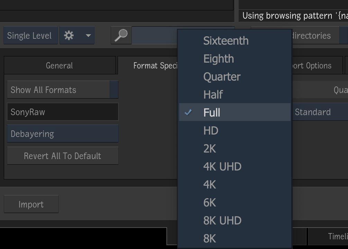Open the Single Level dropdown
Image resolution: width=348 pixels, height=249 pixels.
[30, 36]
